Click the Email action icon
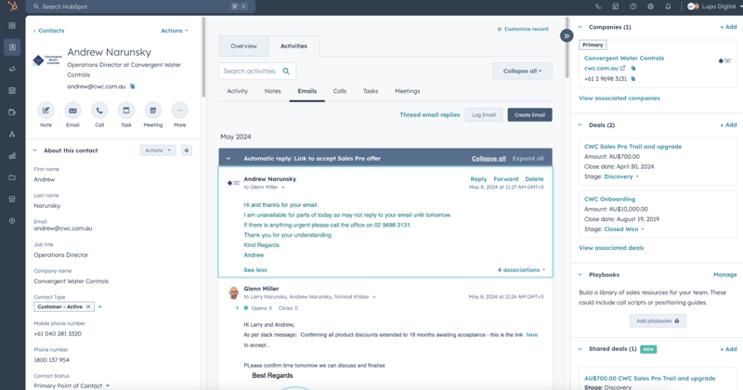Image resolution: width=743 pixels, height=390 pixels. click(x=72, y=110)
